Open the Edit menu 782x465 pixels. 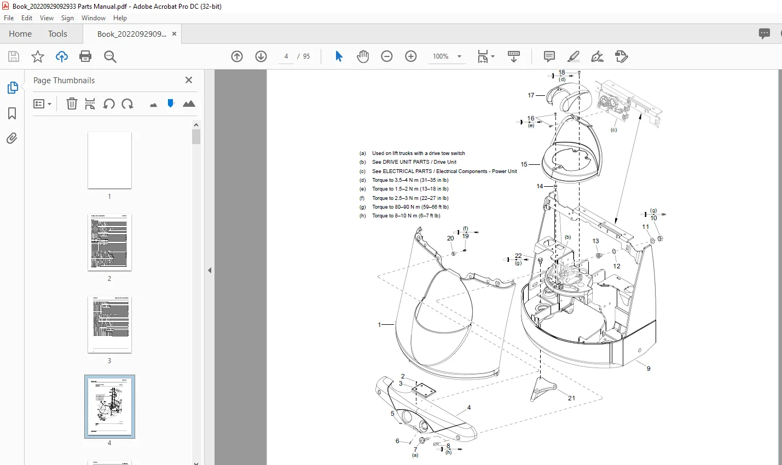click(x=27, y=18)
